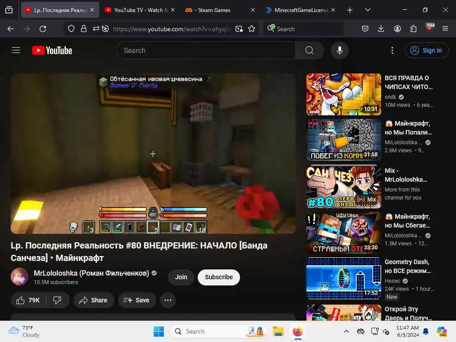Show hidden system tray icons

(x=346, y=331)
